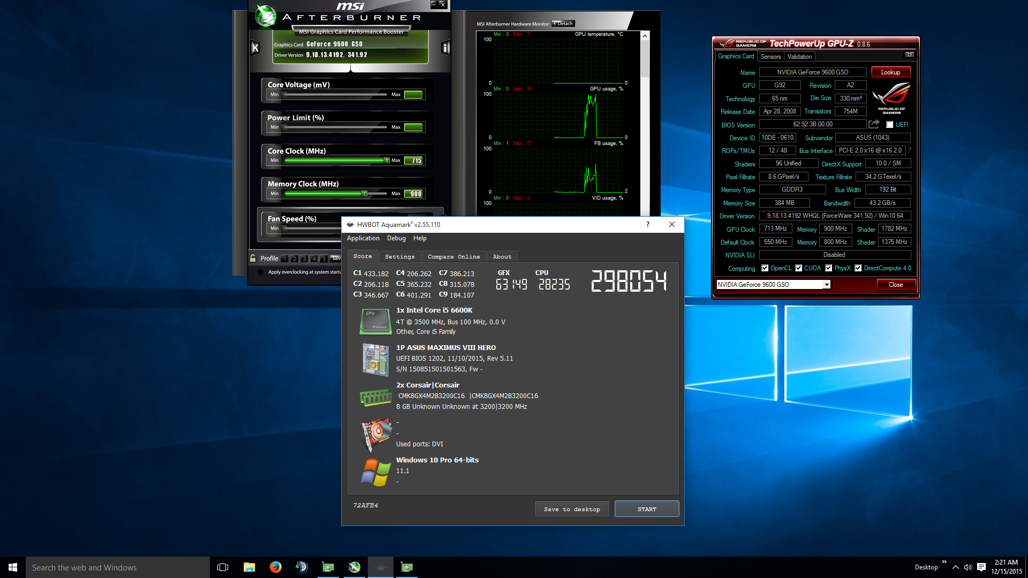Detach the Afterburner Hardware Monitor

pyautogui.click(x=563, y=24)
